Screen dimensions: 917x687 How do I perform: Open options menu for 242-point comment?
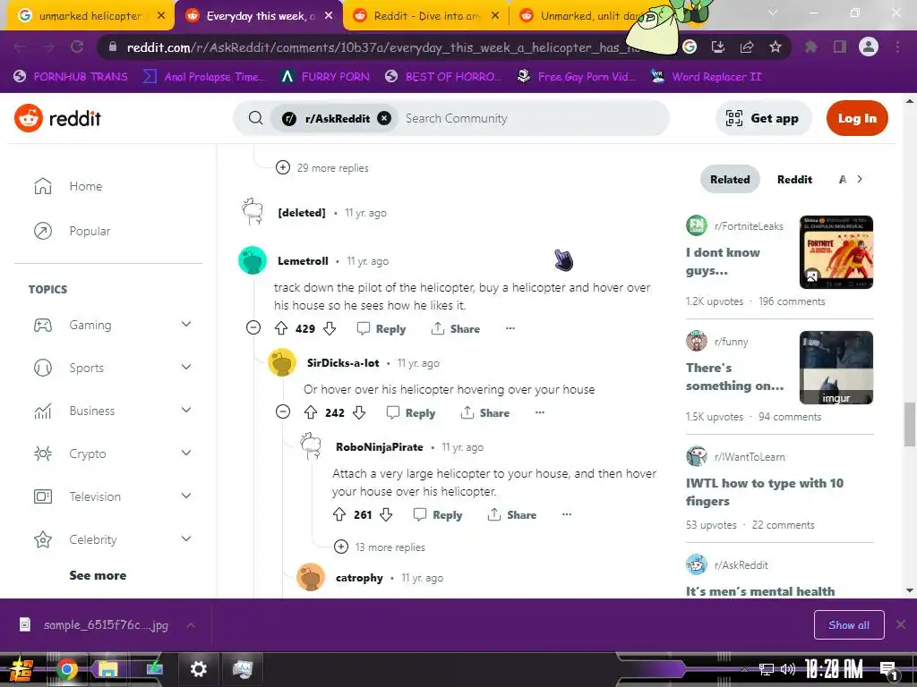(540, 412)
